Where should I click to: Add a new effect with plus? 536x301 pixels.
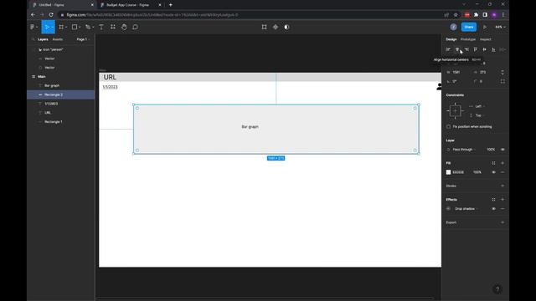pos(502,200)
